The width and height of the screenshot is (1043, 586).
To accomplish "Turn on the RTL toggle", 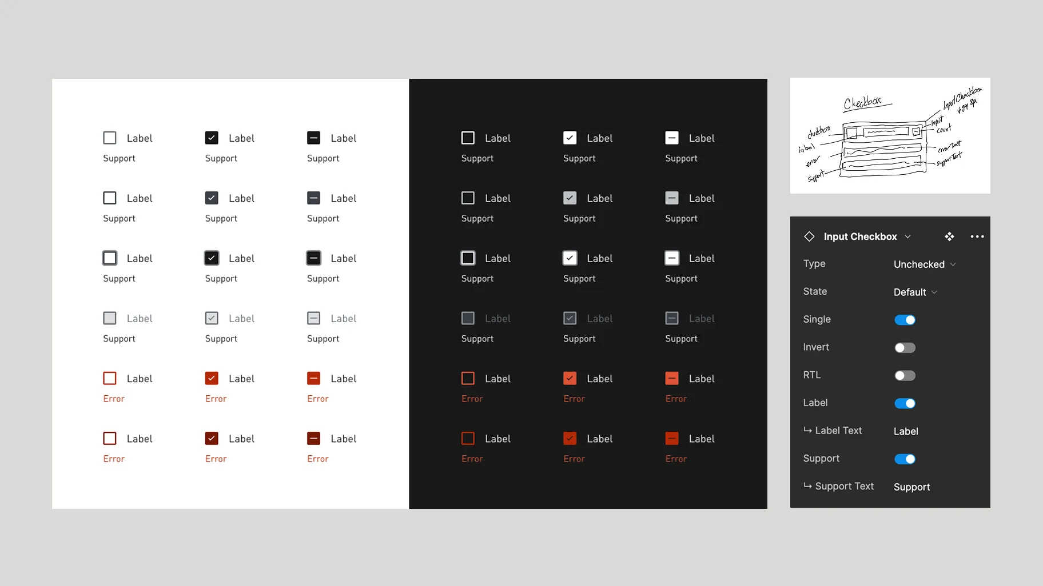I will coord(905,375).
